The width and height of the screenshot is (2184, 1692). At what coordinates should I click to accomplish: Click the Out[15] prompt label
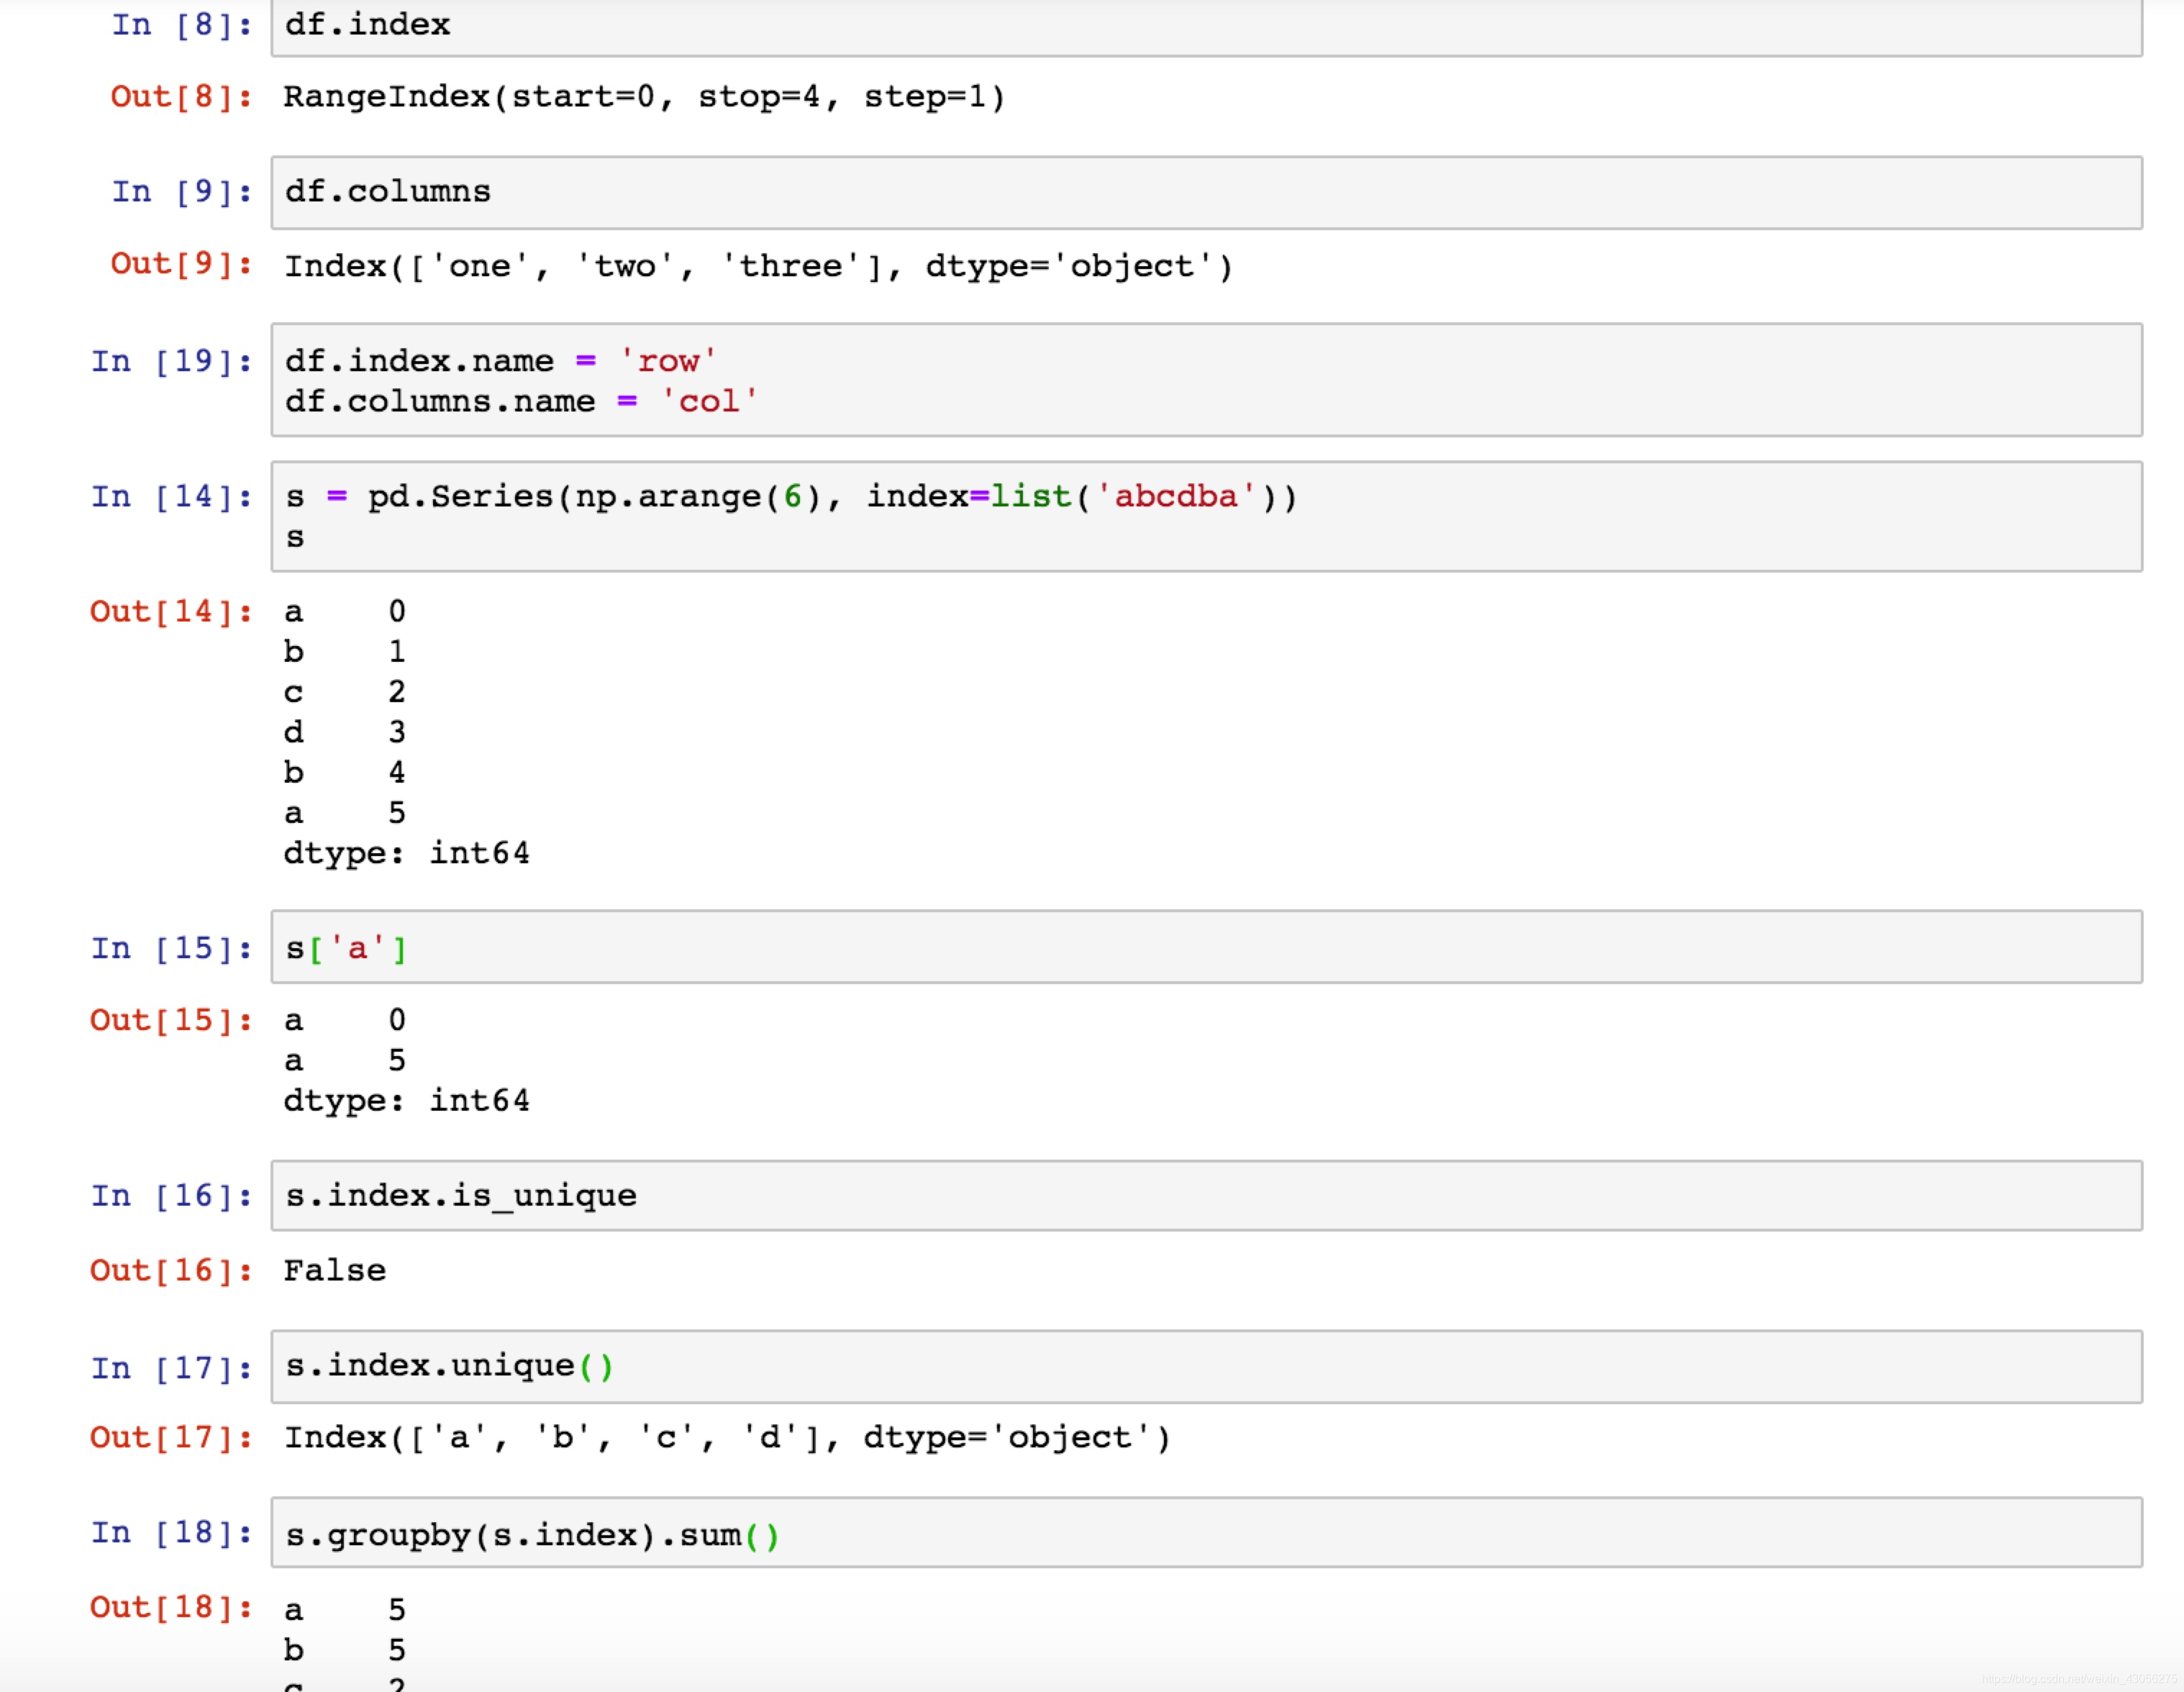pos(171,1021)
